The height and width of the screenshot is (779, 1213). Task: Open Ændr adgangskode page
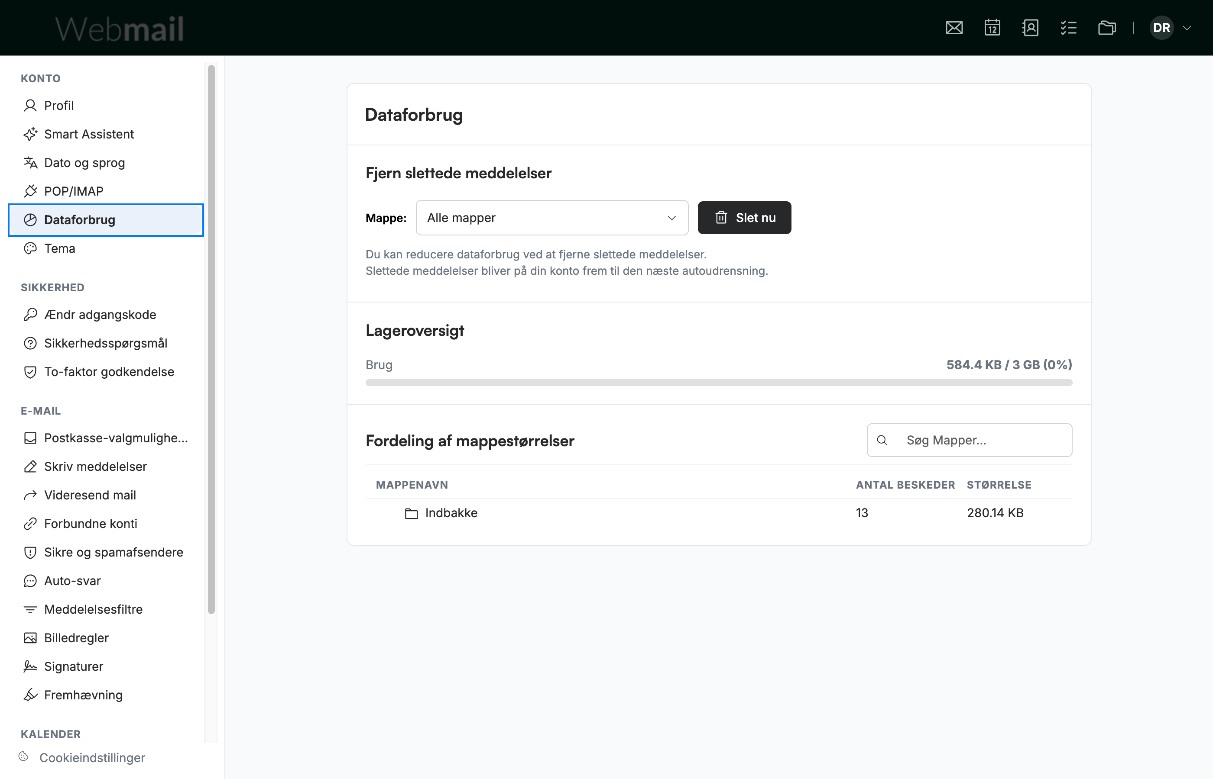tap(106, 315)
